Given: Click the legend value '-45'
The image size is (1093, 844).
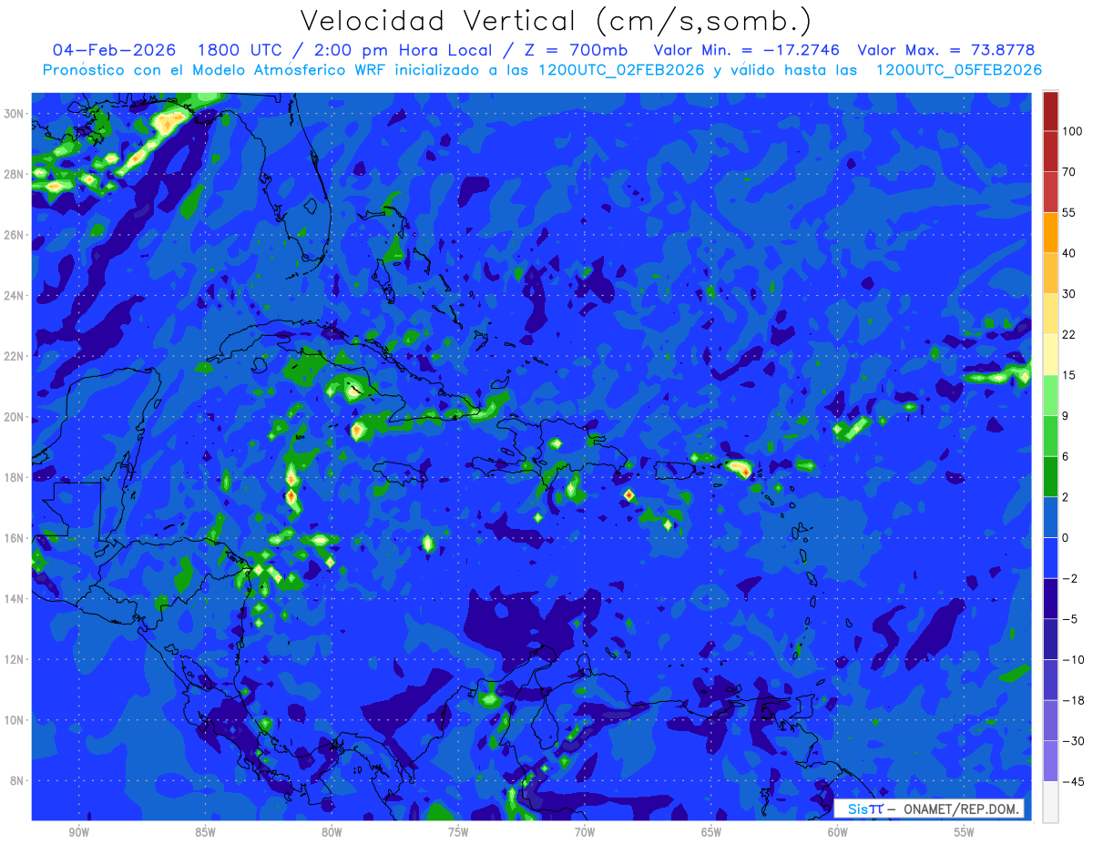Looking at the screenshot, I should click(1072, 781).
